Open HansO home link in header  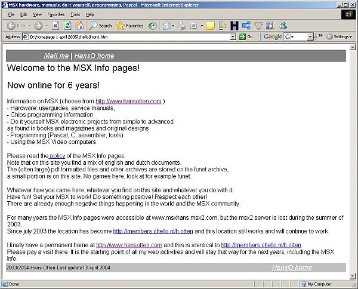(x=94, y=56)
